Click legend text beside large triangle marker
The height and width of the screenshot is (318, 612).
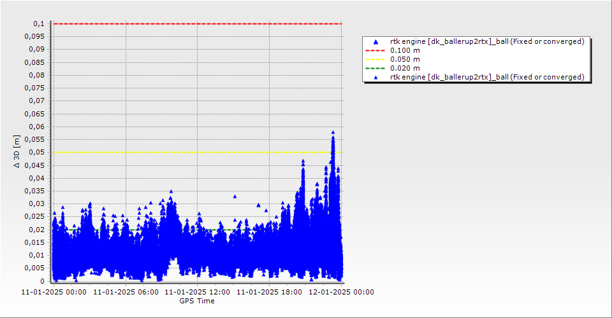coord(487,41)
